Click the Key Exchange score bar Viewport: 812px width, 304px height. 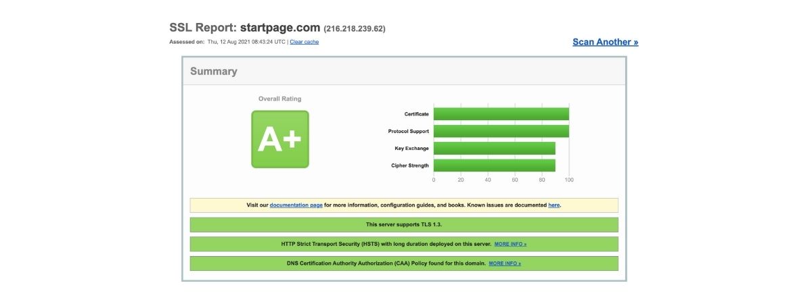click(494, 148)
